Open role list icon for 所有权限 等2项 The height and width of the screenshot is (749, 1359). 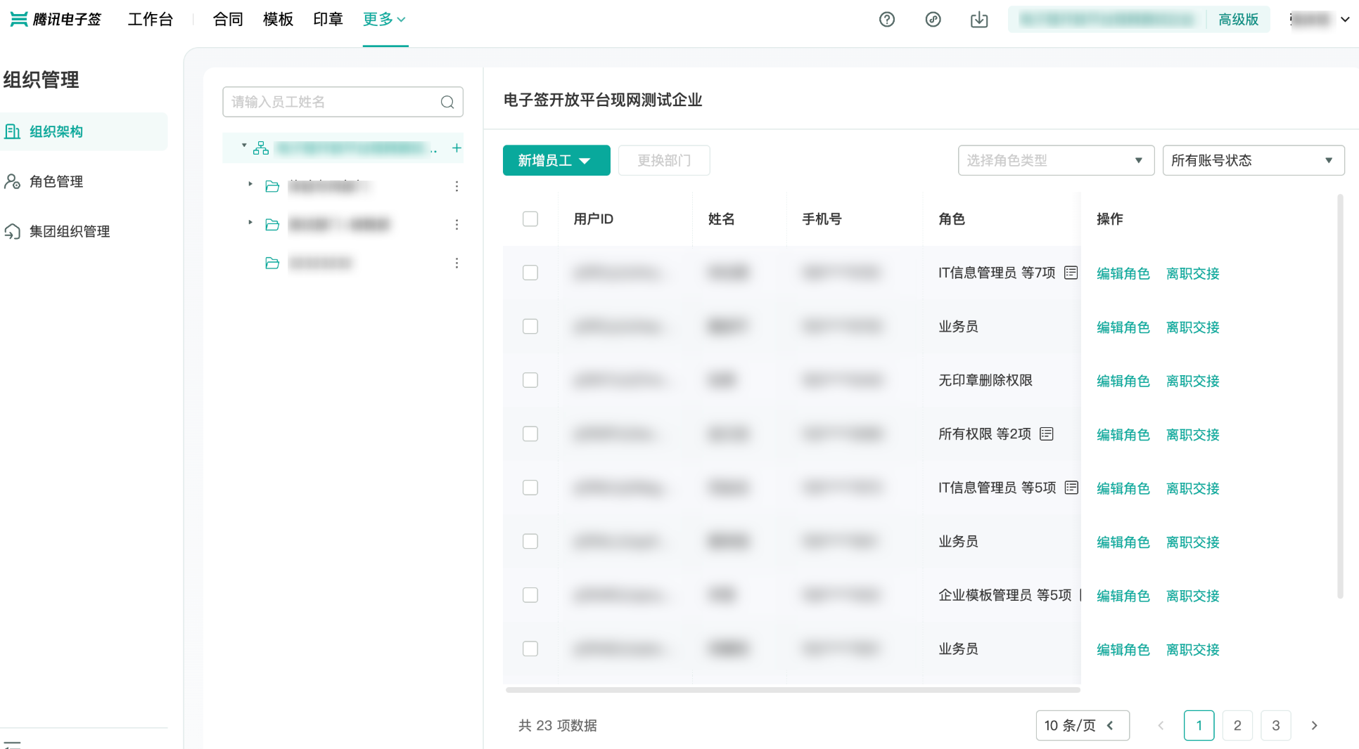click(x=1047, y=434)
